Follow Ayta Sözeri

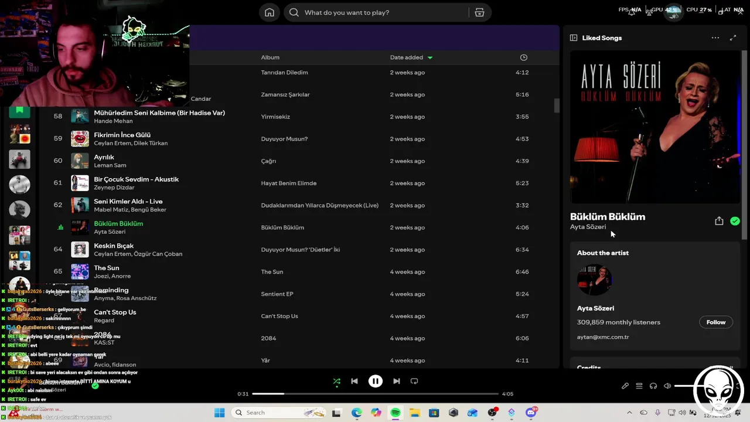[x=716, y=322]
